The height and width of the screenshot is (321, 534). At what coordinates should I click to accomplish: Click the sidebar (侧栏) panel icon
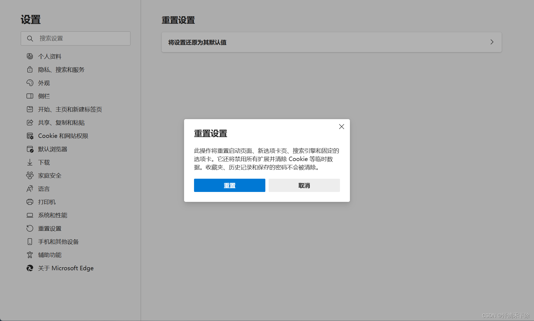30,96
